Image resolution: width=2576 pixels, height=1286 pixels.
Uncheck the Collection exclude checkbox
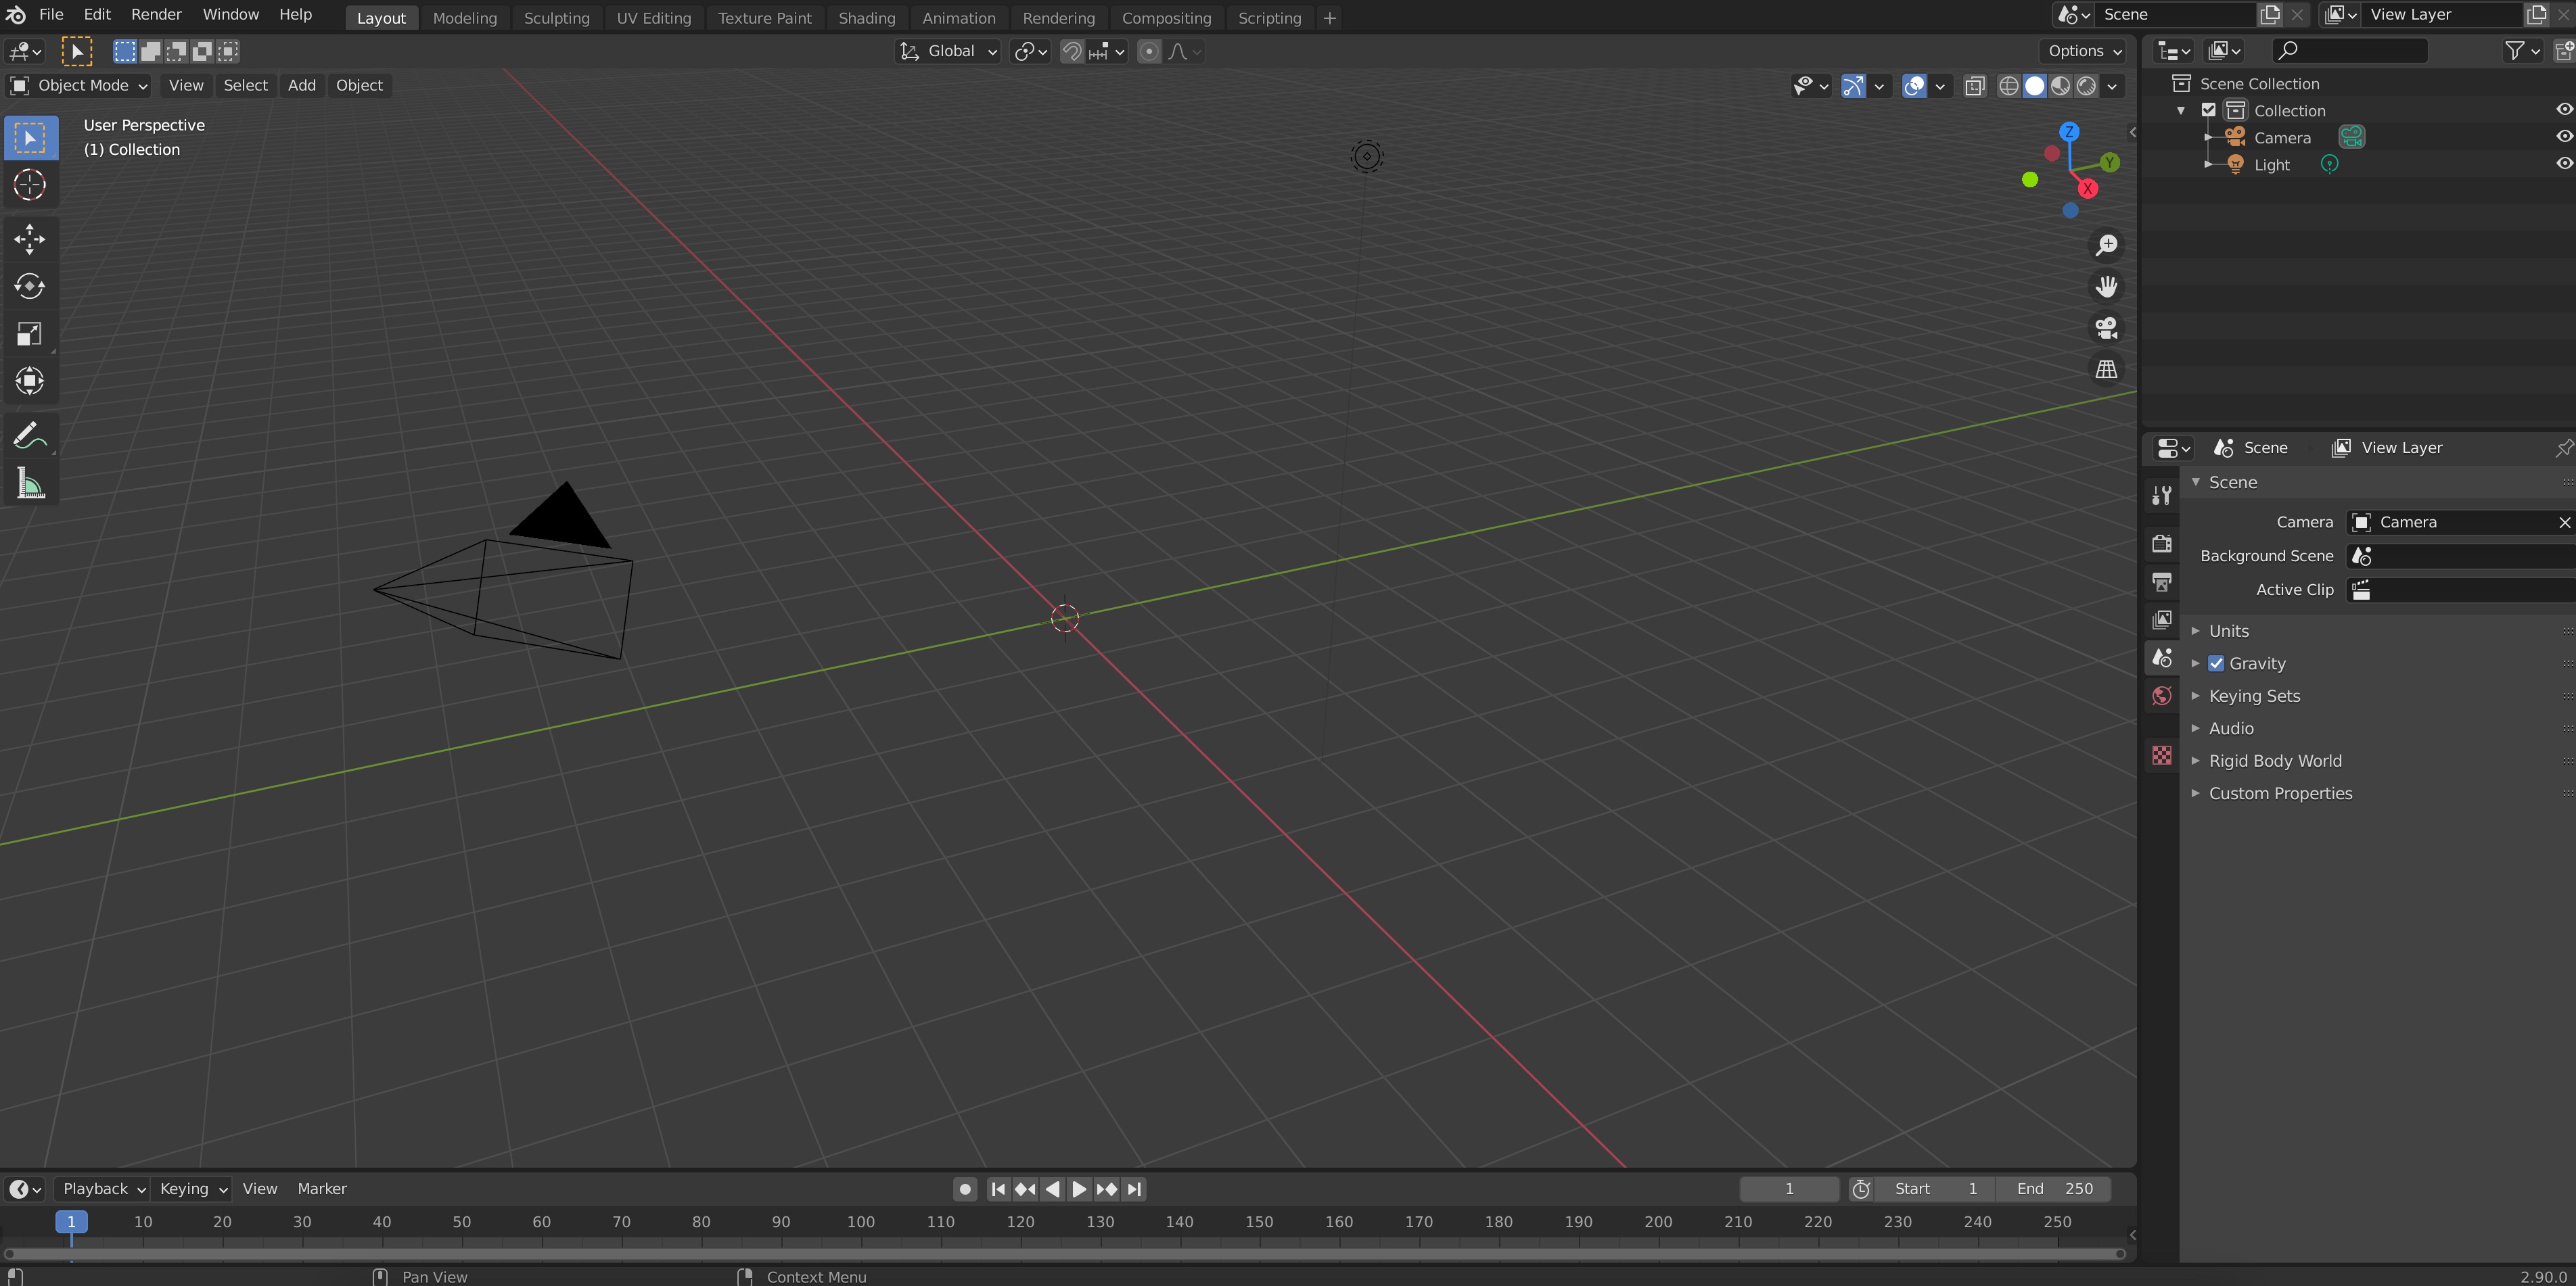2209,110
